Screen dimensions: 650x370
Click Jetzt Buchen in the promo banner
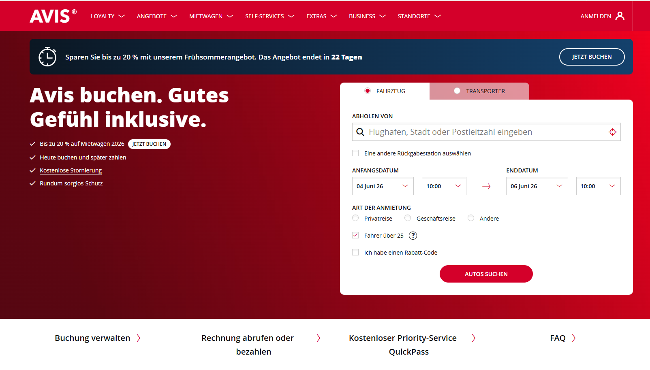click(x=592, y=57)
